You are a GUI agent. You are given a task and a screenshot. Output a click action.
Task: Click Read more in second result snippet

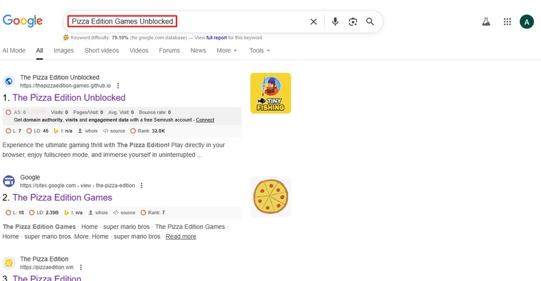coord(181,236)
